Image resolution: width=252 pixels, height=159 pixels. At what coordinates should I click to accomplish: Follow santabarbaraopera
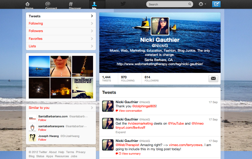pyautogui.click(x=42, y=130)
